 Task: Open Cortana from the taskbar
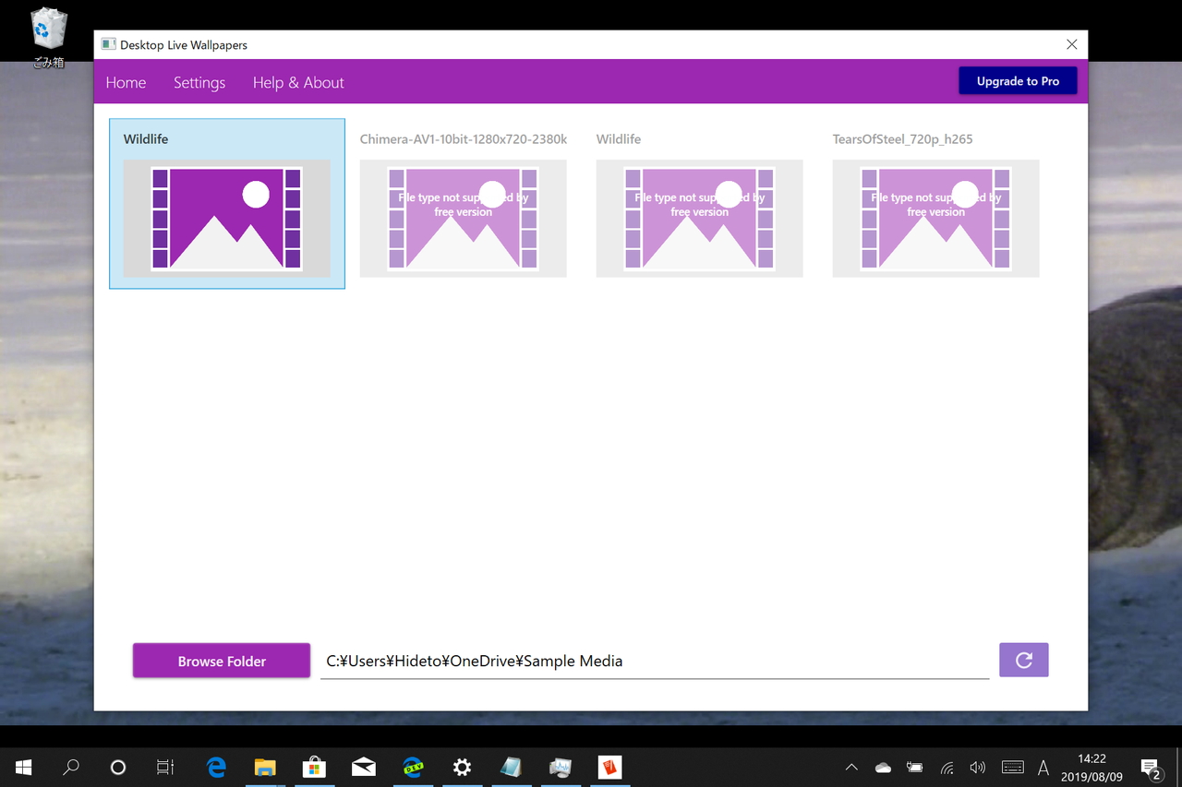[x=118, y=768]
